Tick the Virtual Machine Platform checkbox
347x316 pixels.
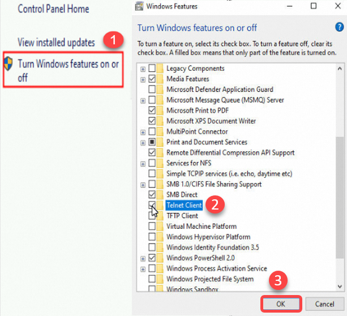[x=152, y=227]
